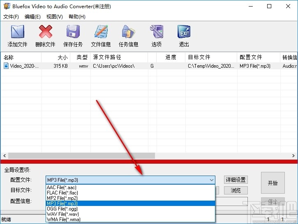Sort by 大小 column header
298x224 pixels.
point(56,57)
